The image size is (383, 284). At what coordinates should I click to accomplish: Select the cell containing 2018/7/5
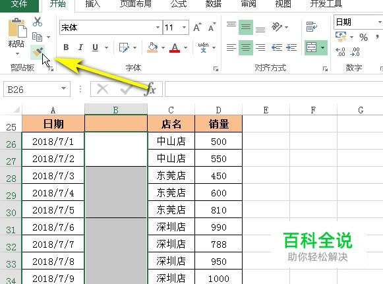[53, 210]
